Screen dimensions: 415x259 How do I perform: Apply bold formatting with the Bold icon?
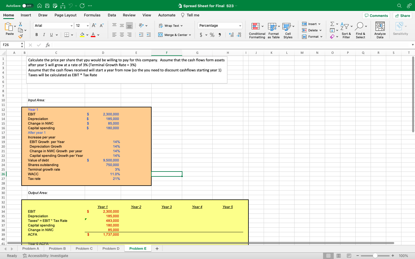coord(36,35)
